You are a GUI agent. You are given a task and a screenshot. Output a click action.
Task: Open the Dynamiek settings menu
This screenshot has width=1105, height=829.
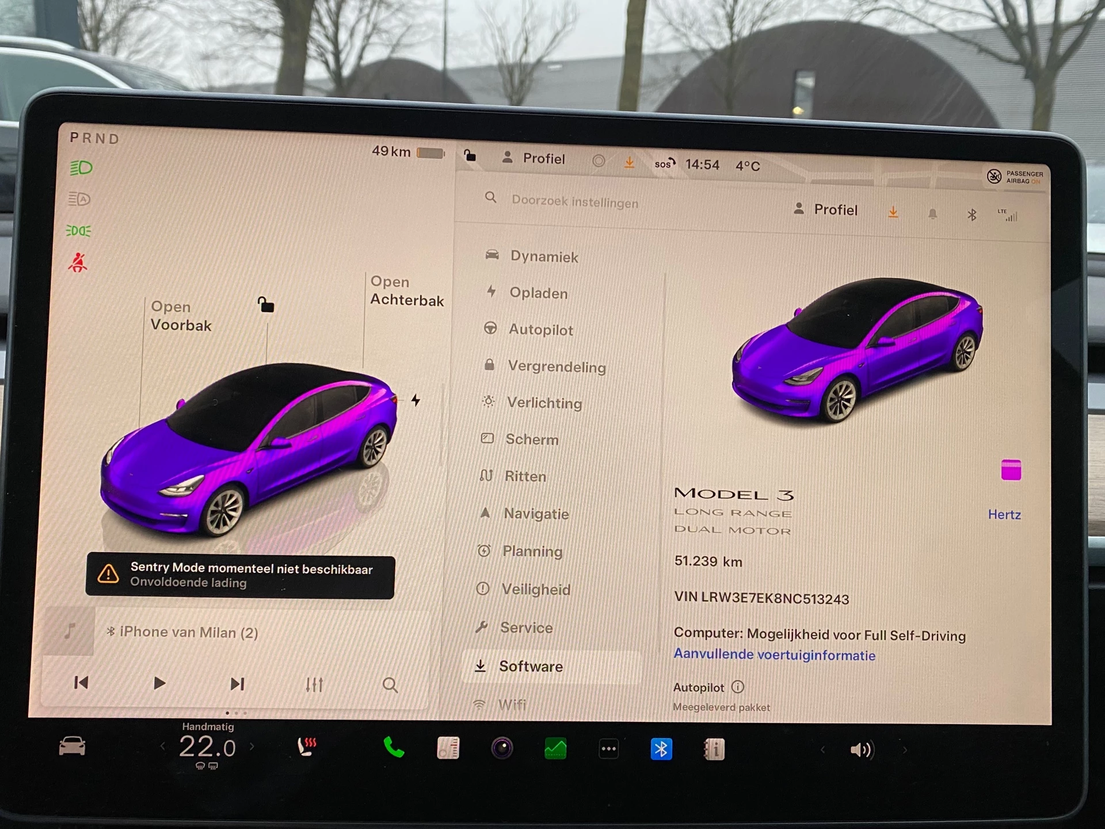pyautogui.click(x=532, y=256)
